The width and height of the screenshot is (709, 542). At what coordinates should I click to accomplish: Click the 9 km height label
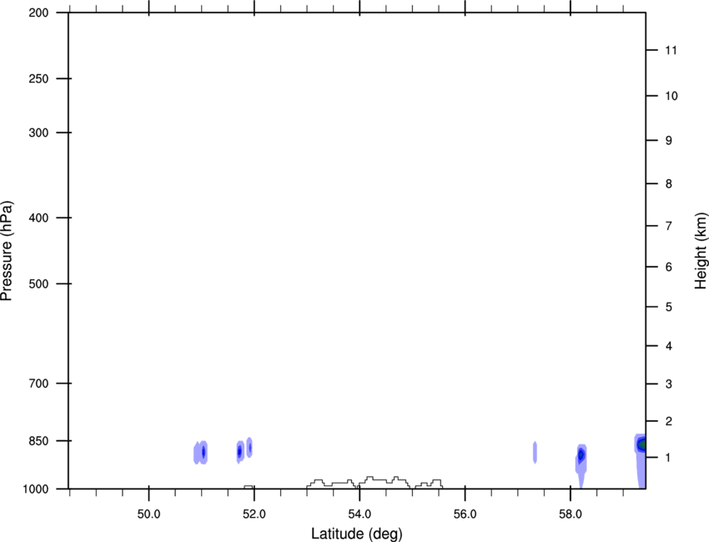668,141
